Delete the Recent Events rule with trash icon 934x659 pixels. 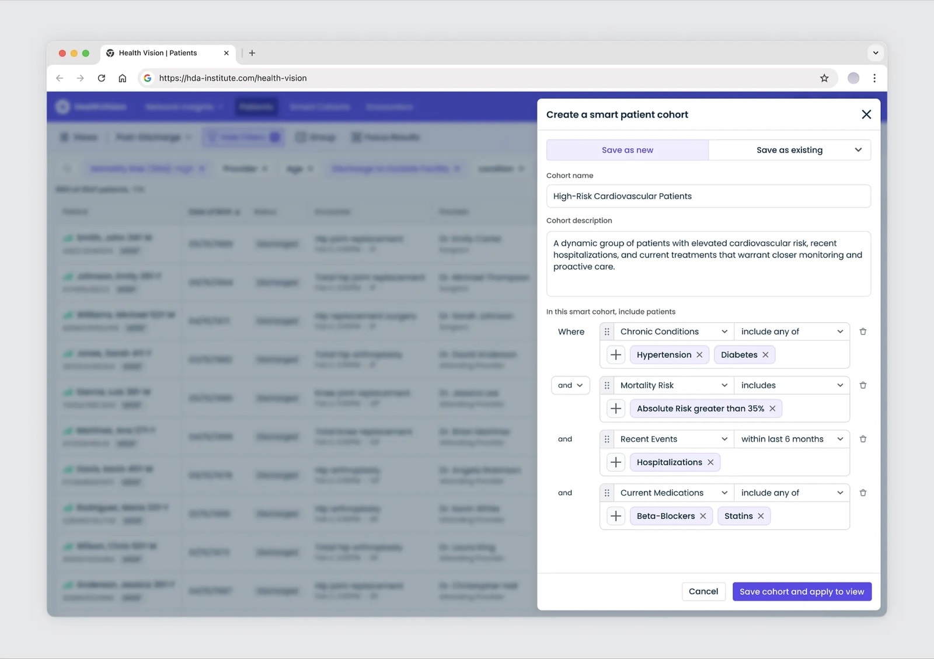[863, 439]
